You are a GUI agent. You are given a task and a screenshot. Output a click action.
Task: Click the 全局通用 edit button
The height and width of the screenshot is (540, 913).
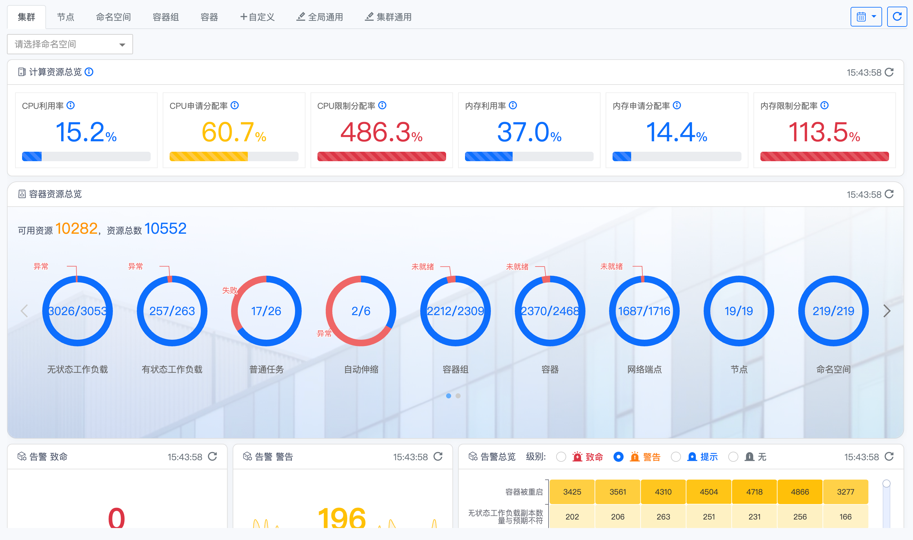pos(320,17)
